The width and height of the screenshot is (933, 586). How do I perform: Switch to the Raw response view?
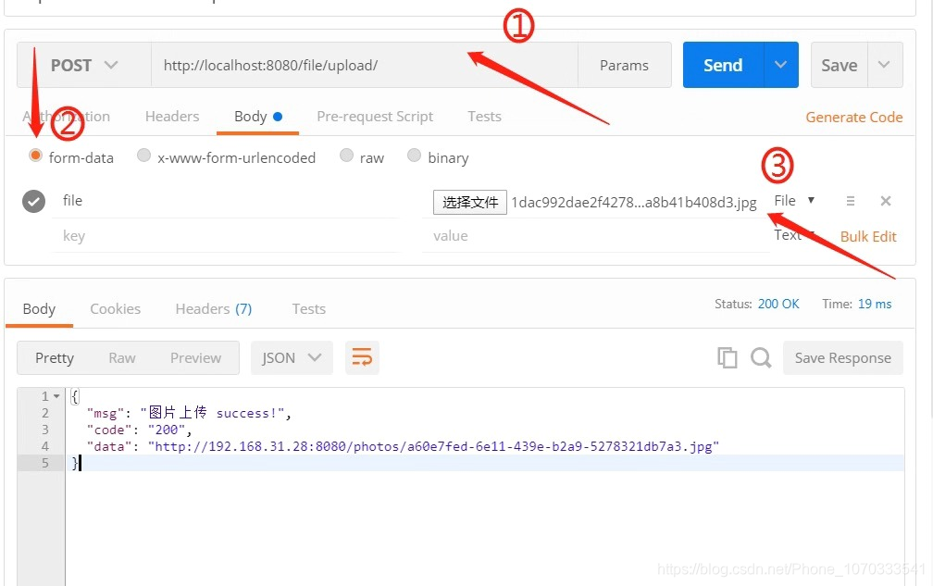[121, 357]
